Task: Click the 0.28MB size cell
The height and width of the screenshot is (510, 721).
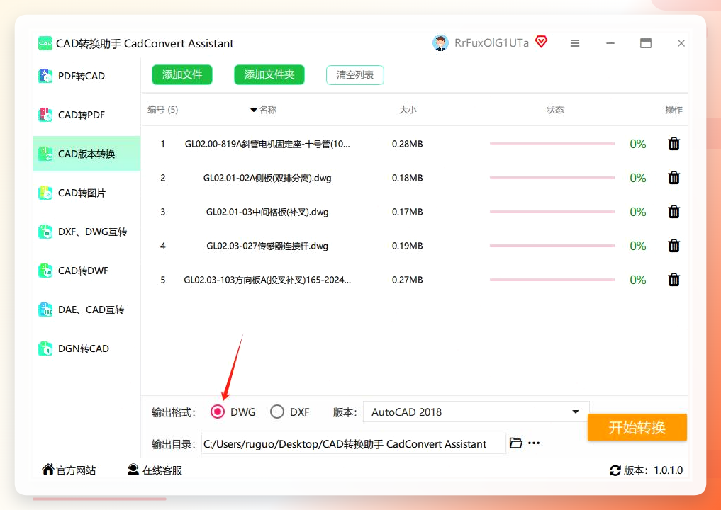Action: coord(408,144)
